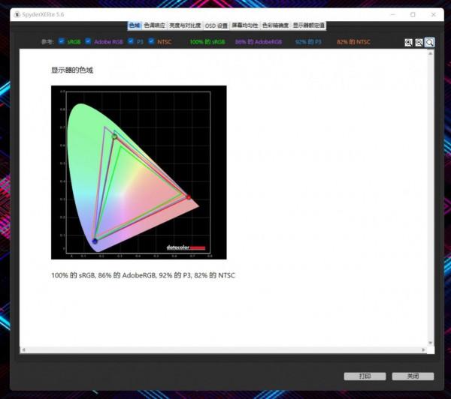Select the 显示器额定值 tab
Screen dimensions: 451x399
[308, 25]
